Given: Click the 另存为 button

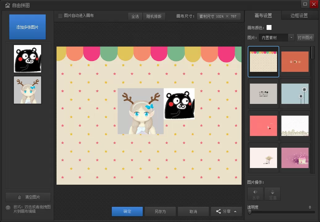Looking at the screenshot, I should [x=160, y=212].
